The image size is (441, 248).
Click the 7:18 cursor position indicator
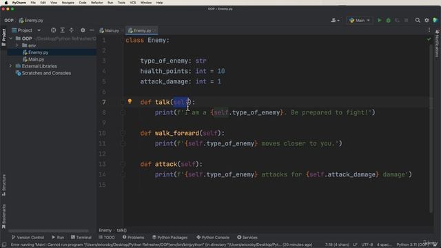(x=337, y=245)
